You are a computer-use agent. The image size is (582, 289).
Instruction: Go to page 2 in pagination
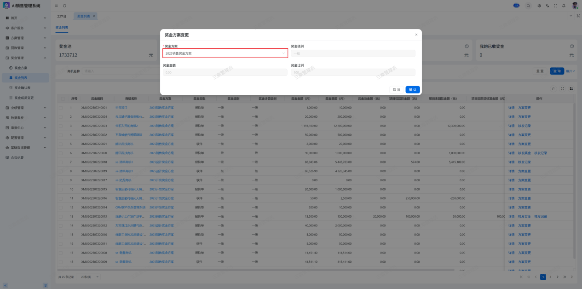pos(550,277)
